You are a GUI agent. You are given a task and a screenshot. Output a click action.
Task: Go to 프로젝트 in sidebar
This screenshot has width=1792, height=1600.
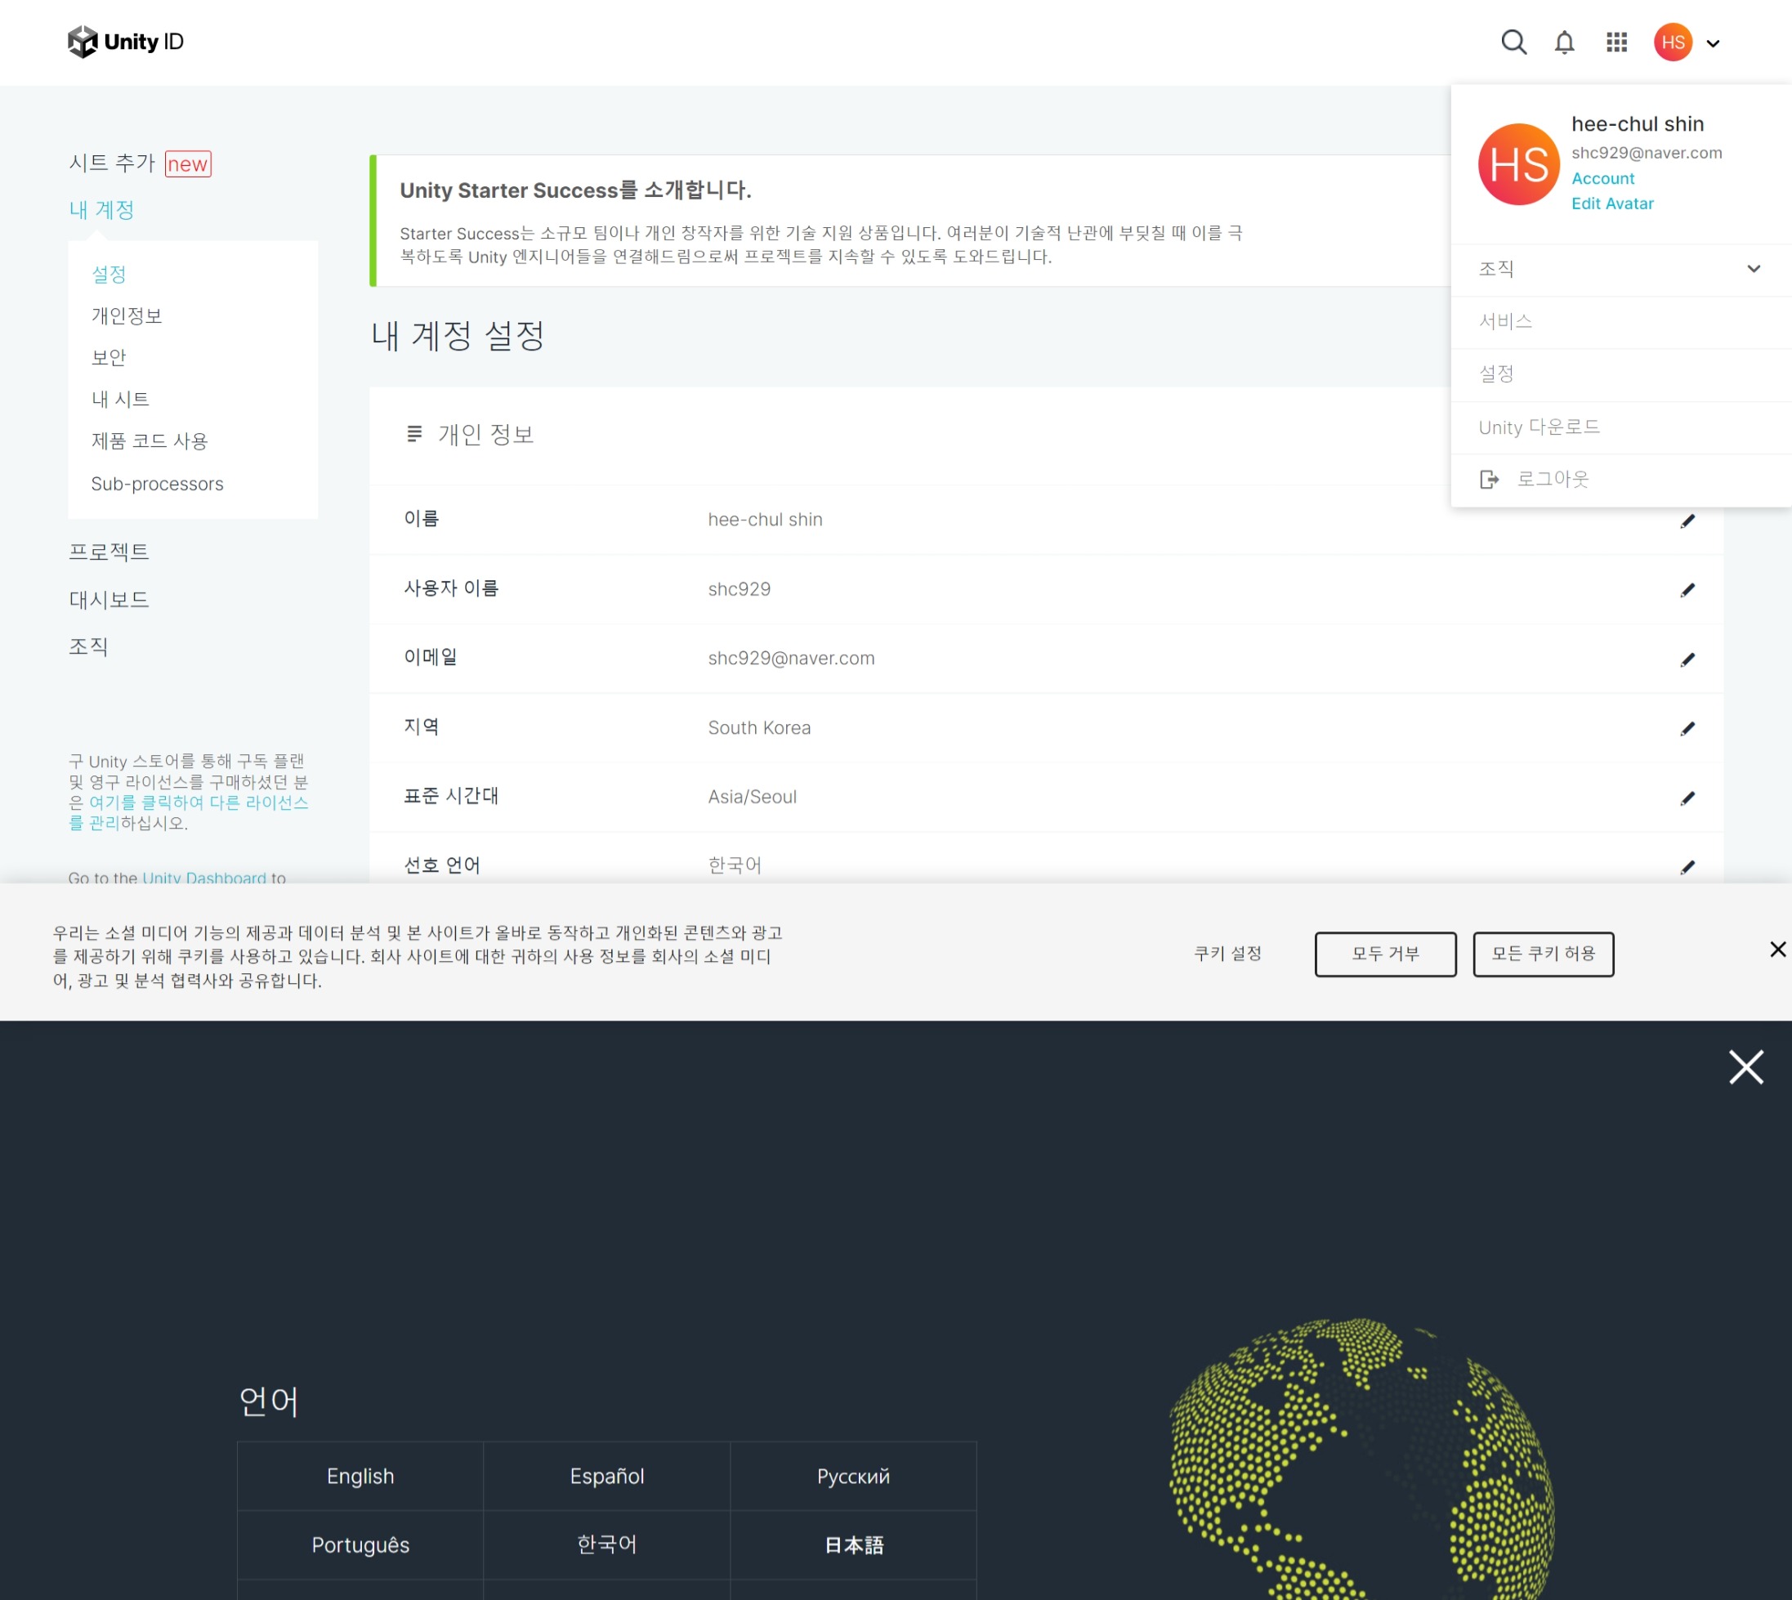109,552
